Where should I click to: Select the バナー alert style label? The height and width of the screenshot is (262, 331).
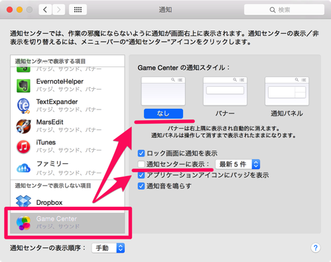pos(225,113)
